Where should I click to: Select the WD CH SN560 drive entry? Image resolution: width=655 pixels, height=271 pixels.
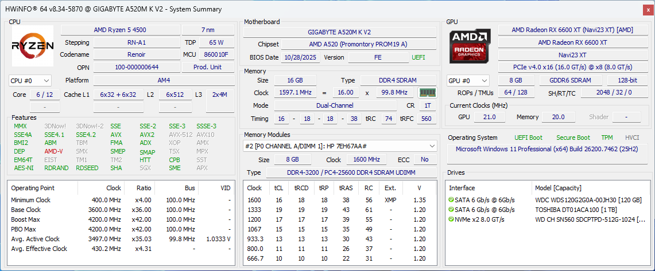[x=590, y=219]
